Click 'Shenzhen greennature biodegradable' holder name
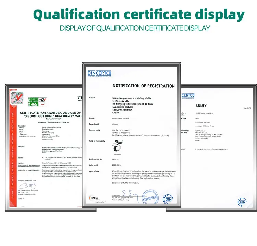The height and width of the screenshot is (246, 257). [132, 98]
